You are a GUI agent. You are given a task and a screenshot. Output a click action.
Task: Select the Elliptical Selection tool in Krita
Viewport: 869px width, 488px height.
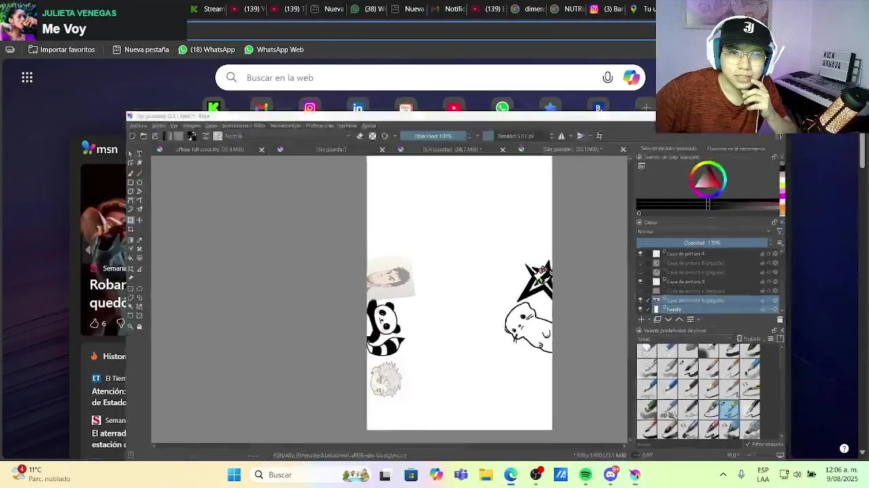[139, 288]
